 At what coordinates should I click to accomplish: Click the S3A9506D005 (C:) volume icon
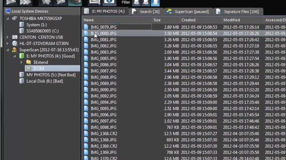(x=22, y=31)
